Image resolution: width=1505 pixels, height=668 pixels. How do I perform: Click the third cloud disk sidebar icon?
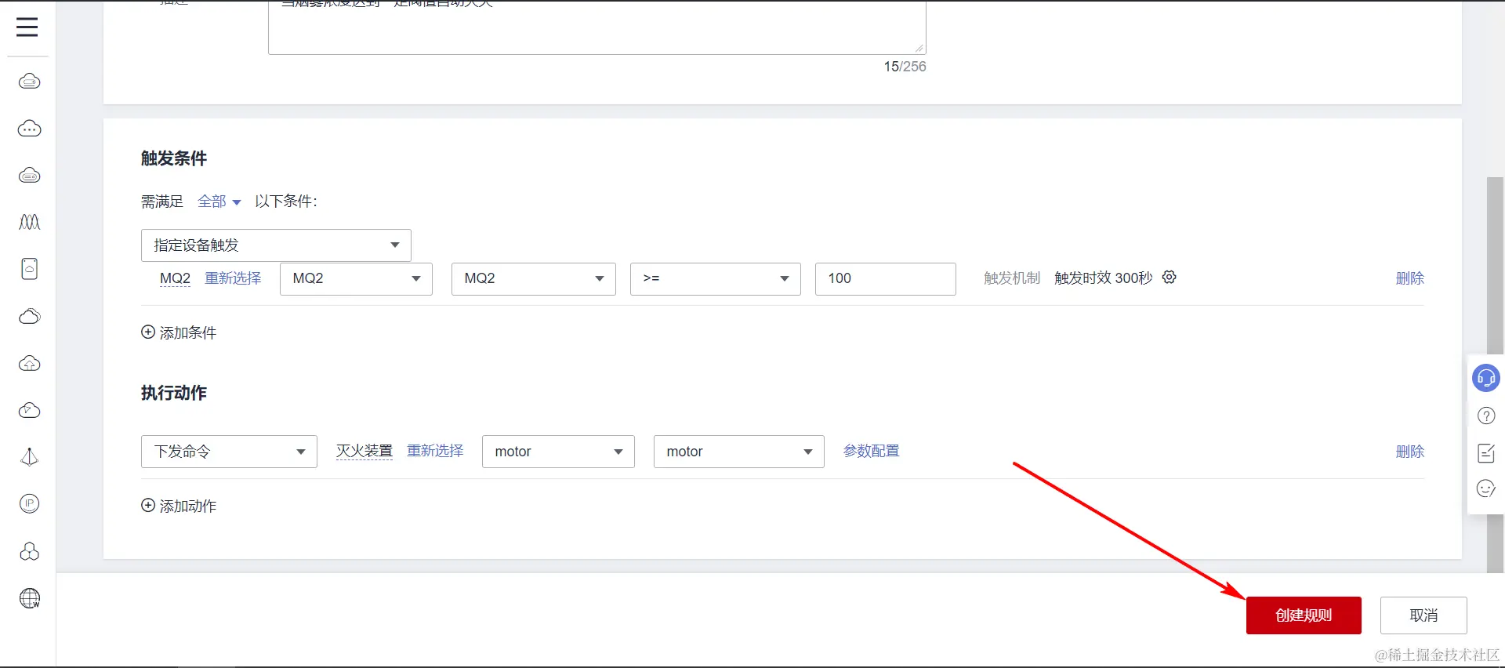[x=29, y=175]
